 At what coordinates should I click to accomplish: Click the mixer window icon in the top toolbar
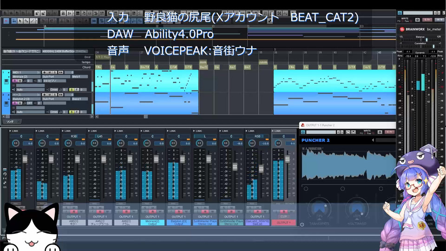[70, 13]
